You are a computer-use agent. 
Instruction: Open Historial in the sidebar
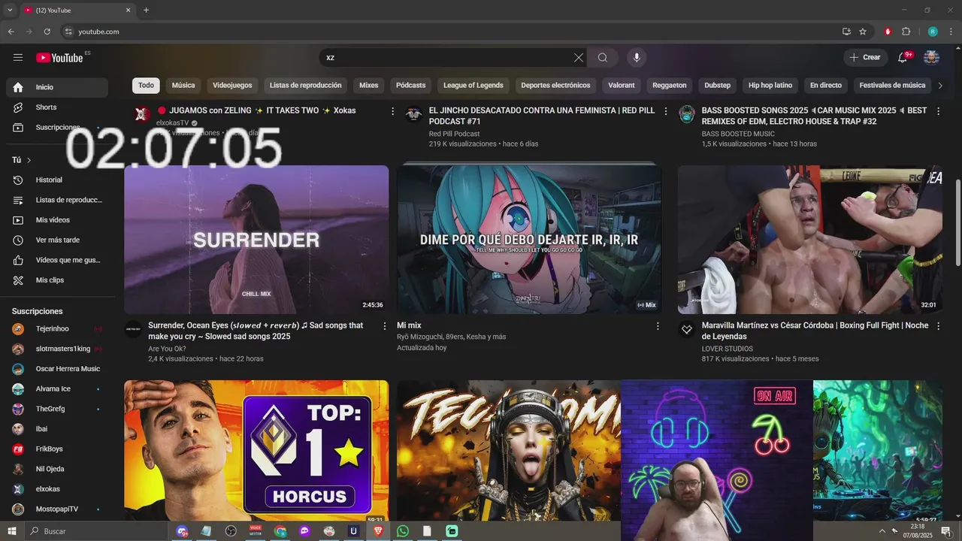coord(56,180)
